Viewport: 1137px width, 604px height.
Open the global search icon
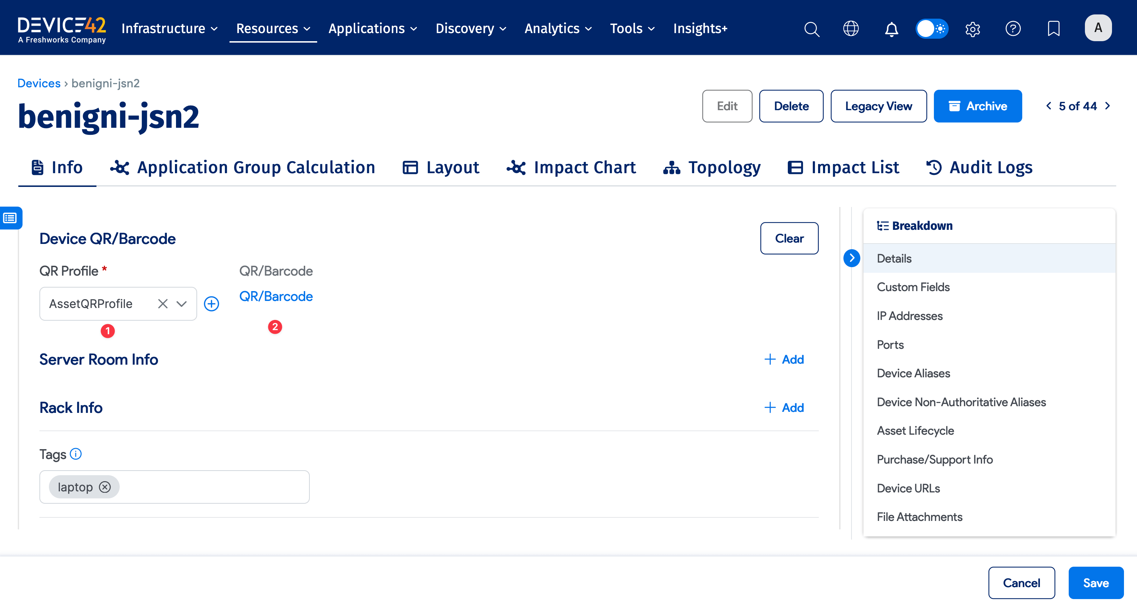coord(811,29)
